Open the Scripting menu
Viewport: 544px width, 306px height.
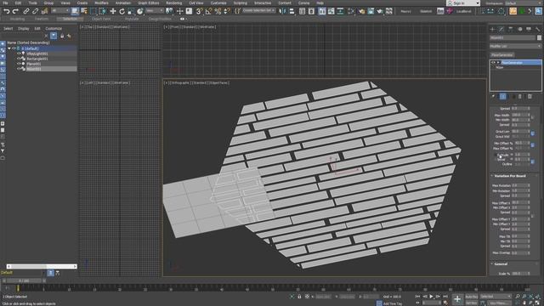tap(240, 3)
